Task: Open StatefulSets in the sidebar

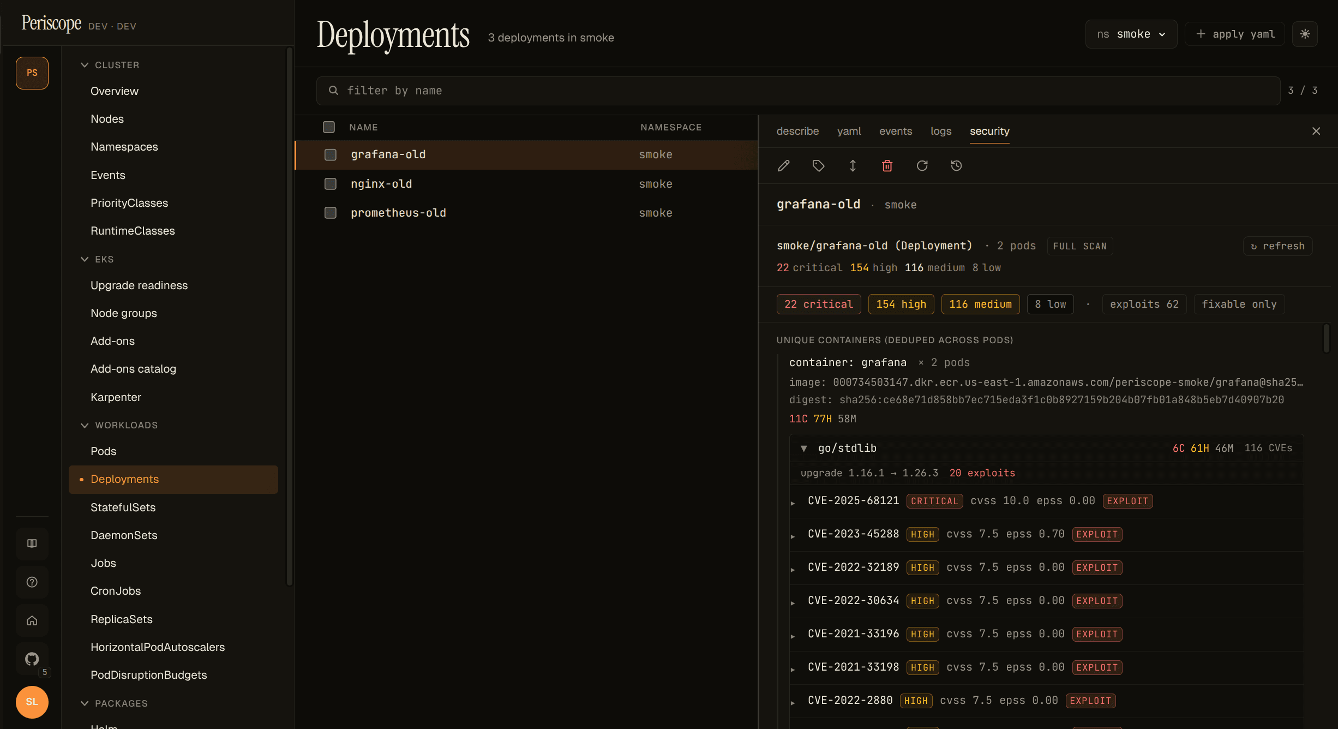Action: pyautogui.click(x=173, y=507)
